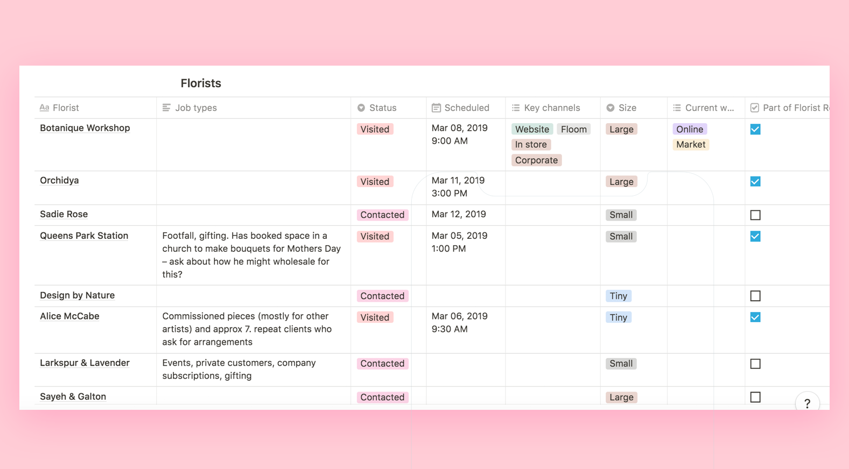
Task: Check the Larkspur & Lavender checkbox
Action: 755,364
